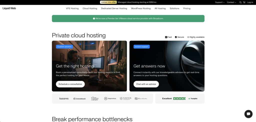Click the Log in link
Screen dimensions: 256x122
pyautogui.click(x=250, y=2)
